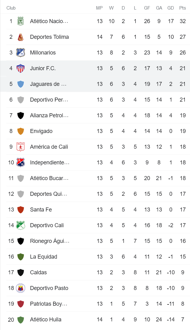Click the Santa Fe crest
Viewport: 190px width, 330px height.
point(21,210)
